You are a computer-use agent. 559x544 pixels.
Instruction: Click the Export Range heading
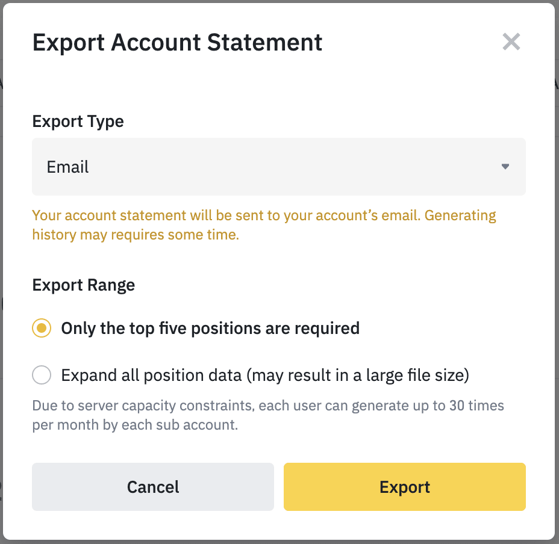click(x=83, y=285)
